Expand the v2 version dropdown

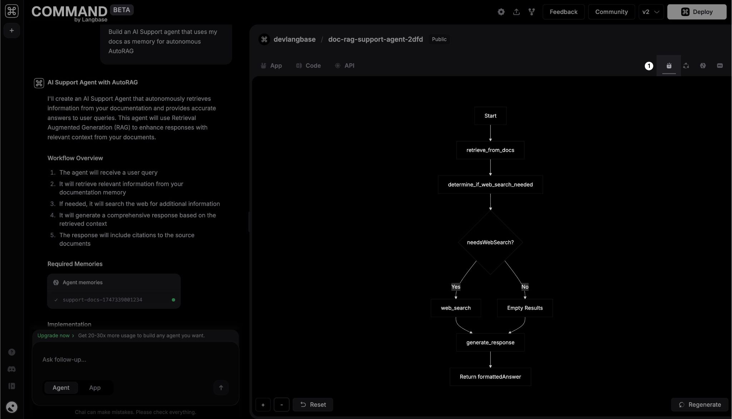click(x=651, y=12)
